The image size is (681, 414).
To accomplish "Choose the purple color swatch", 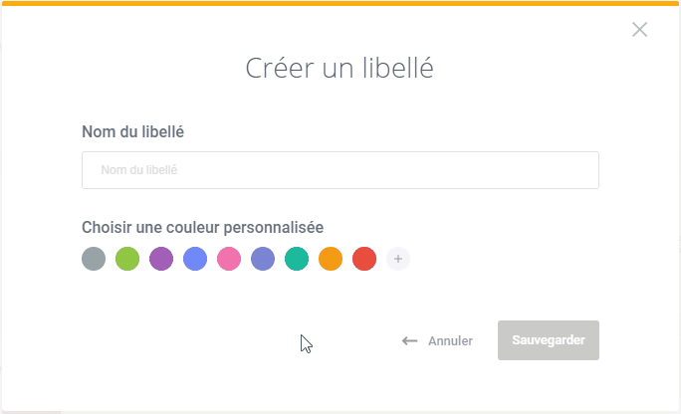I will (x=161, y=259).
